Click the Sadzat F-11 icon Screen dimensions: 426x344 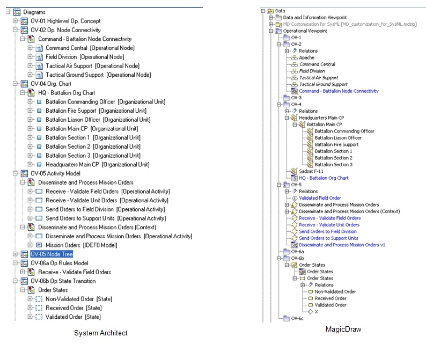(294, 171)
